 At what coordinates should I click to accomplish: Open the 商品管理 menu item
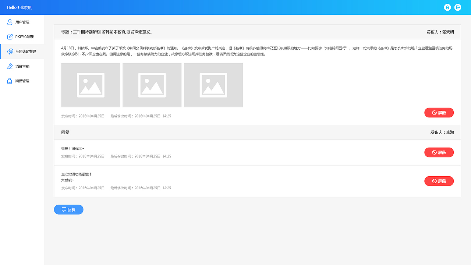point(22,81)
